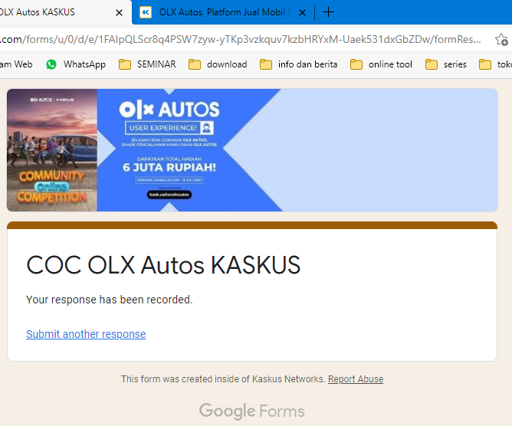
Task: Open the Google Forms logo link
Action: click(251, 411)
